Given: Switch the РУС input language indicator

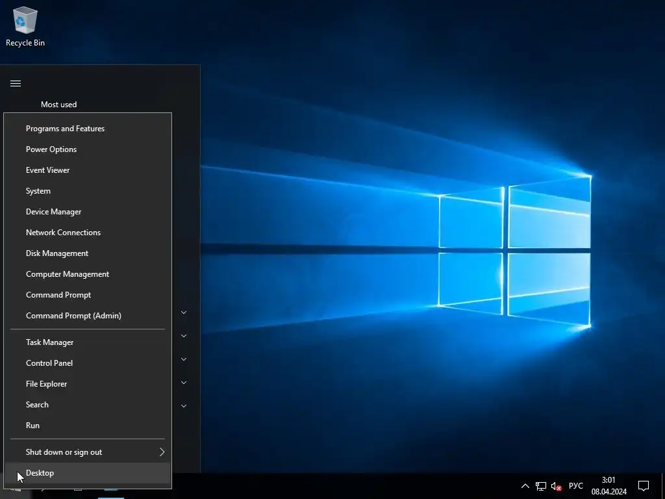Looking at the screenshot, I should [575, 486].
